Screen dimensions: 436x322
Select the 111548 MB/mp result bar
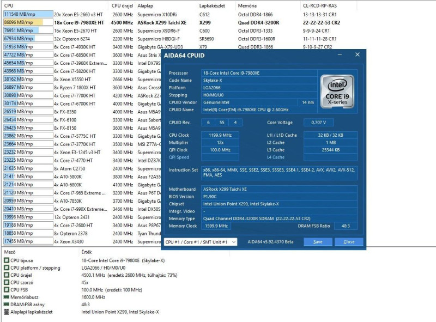coord(28,15)
